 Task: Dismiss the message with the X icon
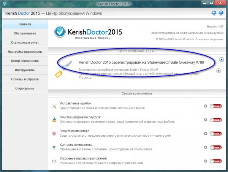pos(221,60)
